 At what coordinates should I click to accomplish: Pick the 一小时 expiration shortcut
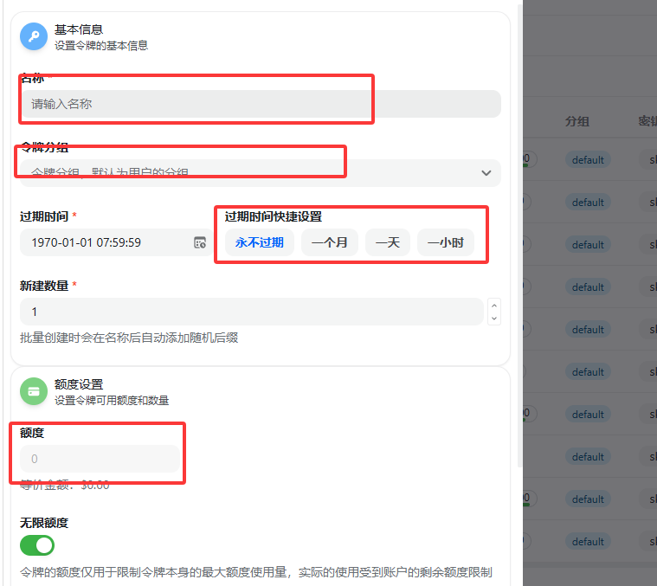(446, 242)
